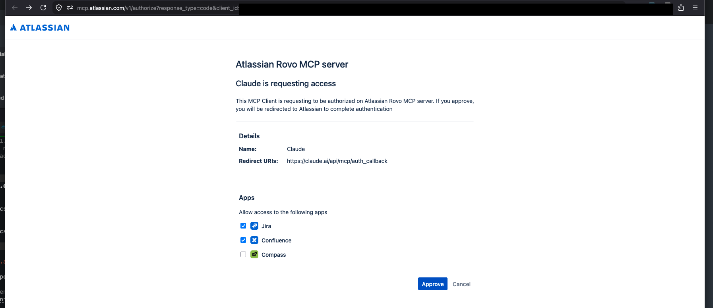Click the Jira app icon

coord(254,226)
